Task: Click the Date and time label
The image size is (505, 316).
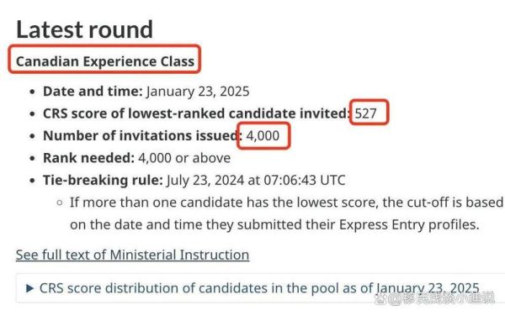Action: tap(93, 92)
